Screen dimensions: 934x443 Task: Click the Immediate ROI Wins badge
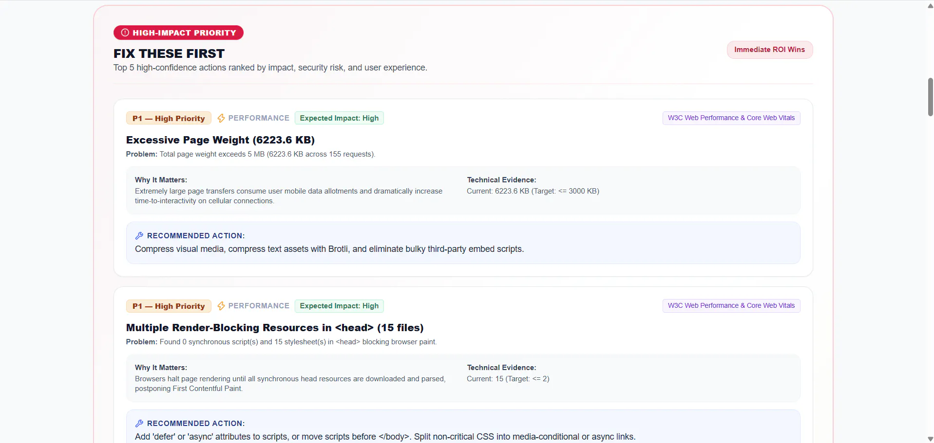[x=769, y=50]
